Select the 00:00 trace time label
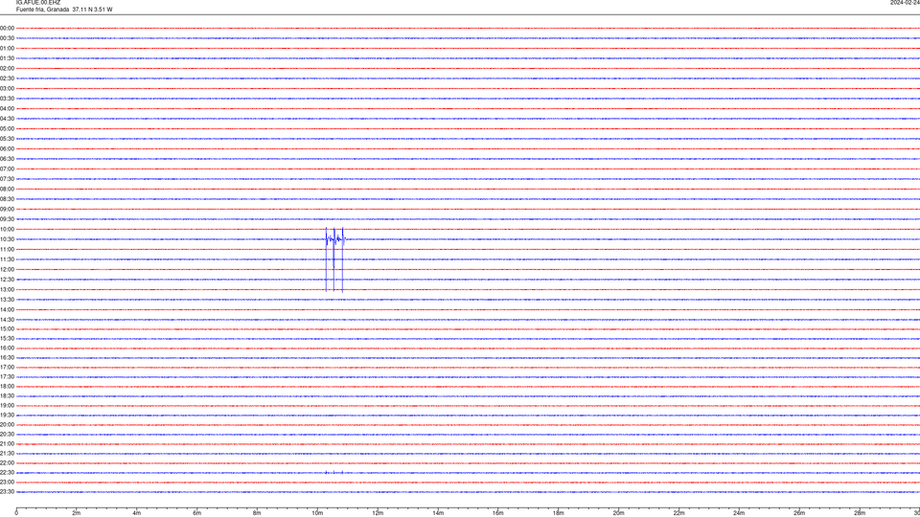This screenshot has height=517, width=920. 7,28
